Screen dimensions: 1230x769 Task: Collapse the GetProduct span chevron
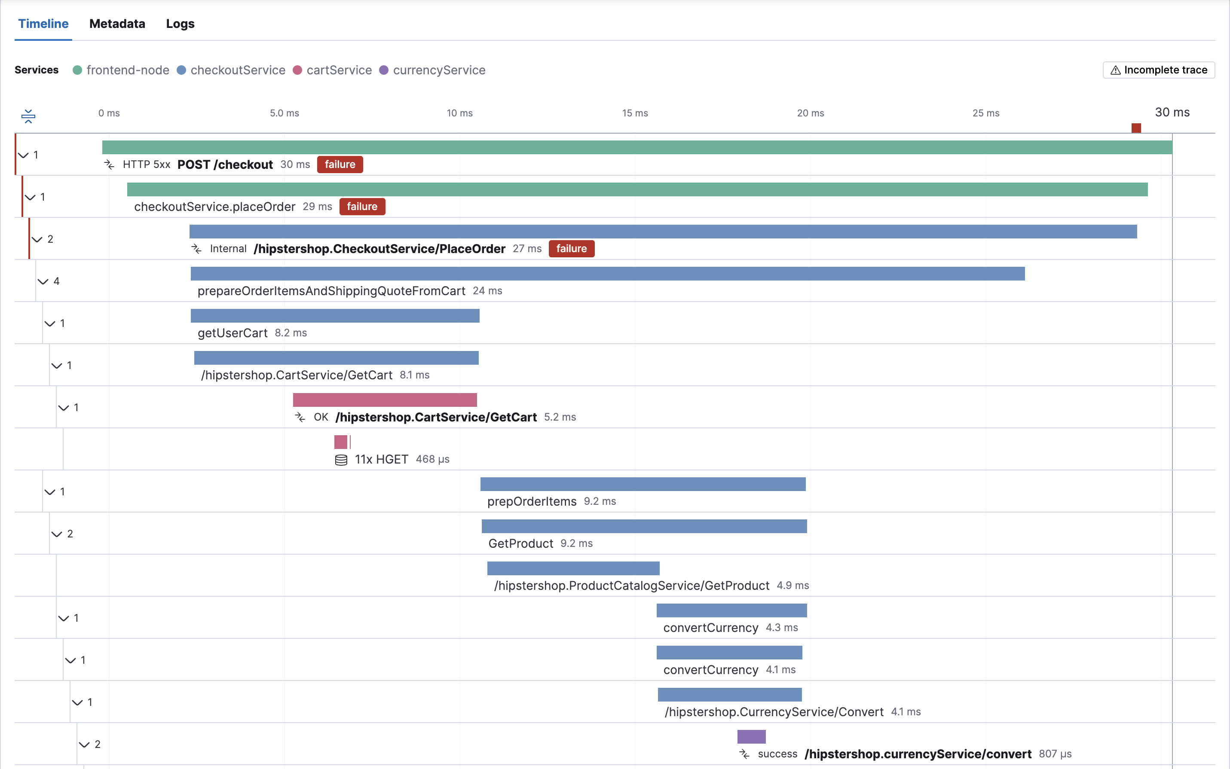tap(57, 534)
